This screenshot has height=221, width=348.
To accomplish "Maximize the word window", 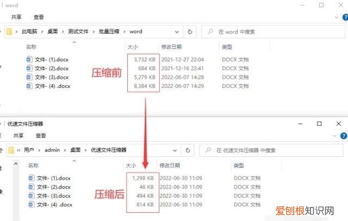I will coord(321,5).
